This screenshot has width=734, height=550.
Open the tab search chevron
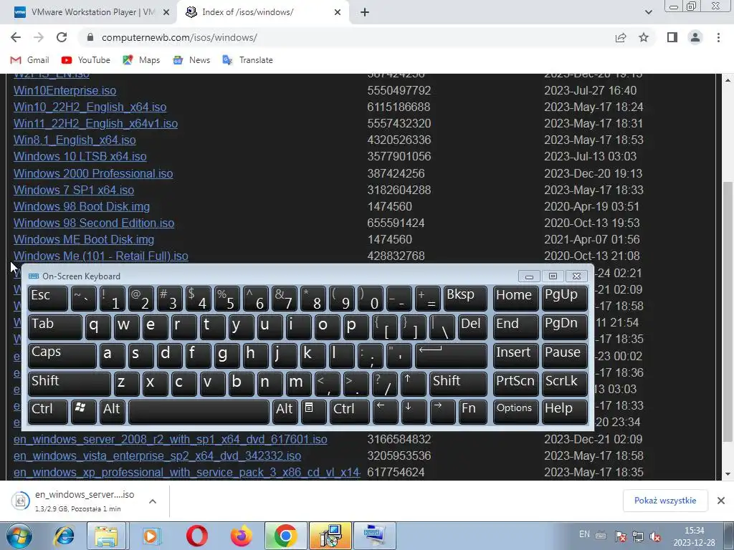[x=648, y=12]
